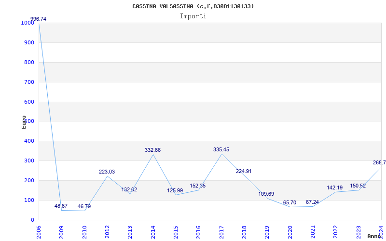Select year 2010 on x-axis
The width and height of the screenshot is (386, 241).
(x=84, y=232)
